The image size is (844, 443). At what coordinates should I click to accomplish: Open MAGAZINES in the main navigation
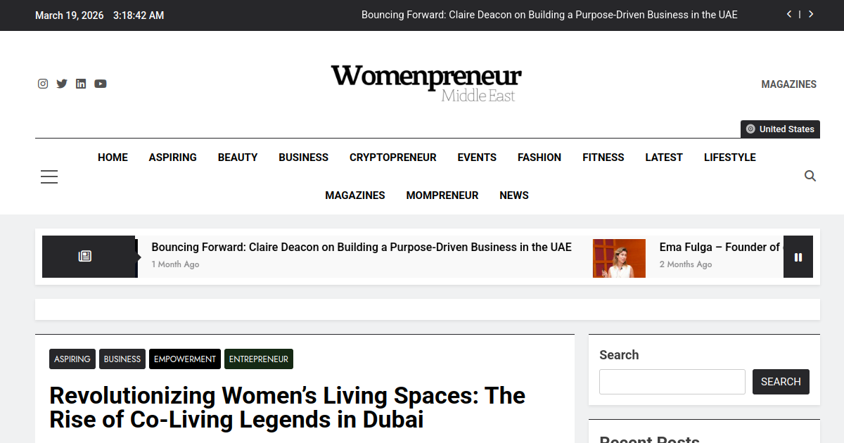pos(355,195)
